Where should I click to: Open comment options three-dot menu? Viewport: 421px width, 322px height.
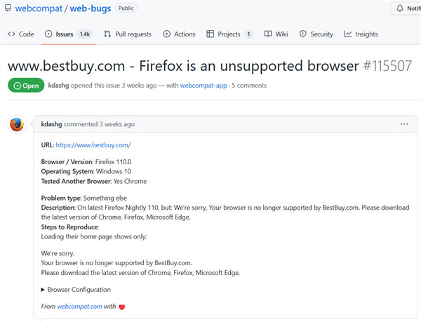coord(404,124)
